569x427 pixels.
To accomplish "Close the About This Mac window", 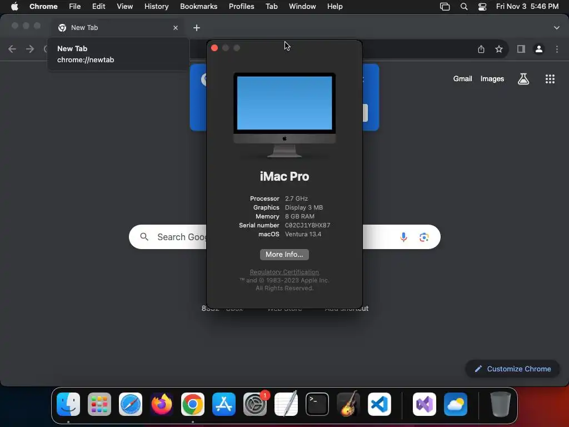I will 214,48.
